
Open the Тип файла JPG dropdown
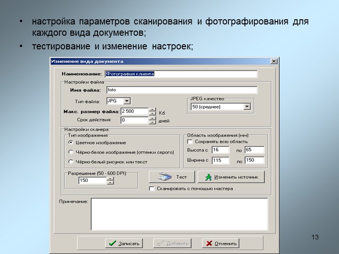point(127,101)
